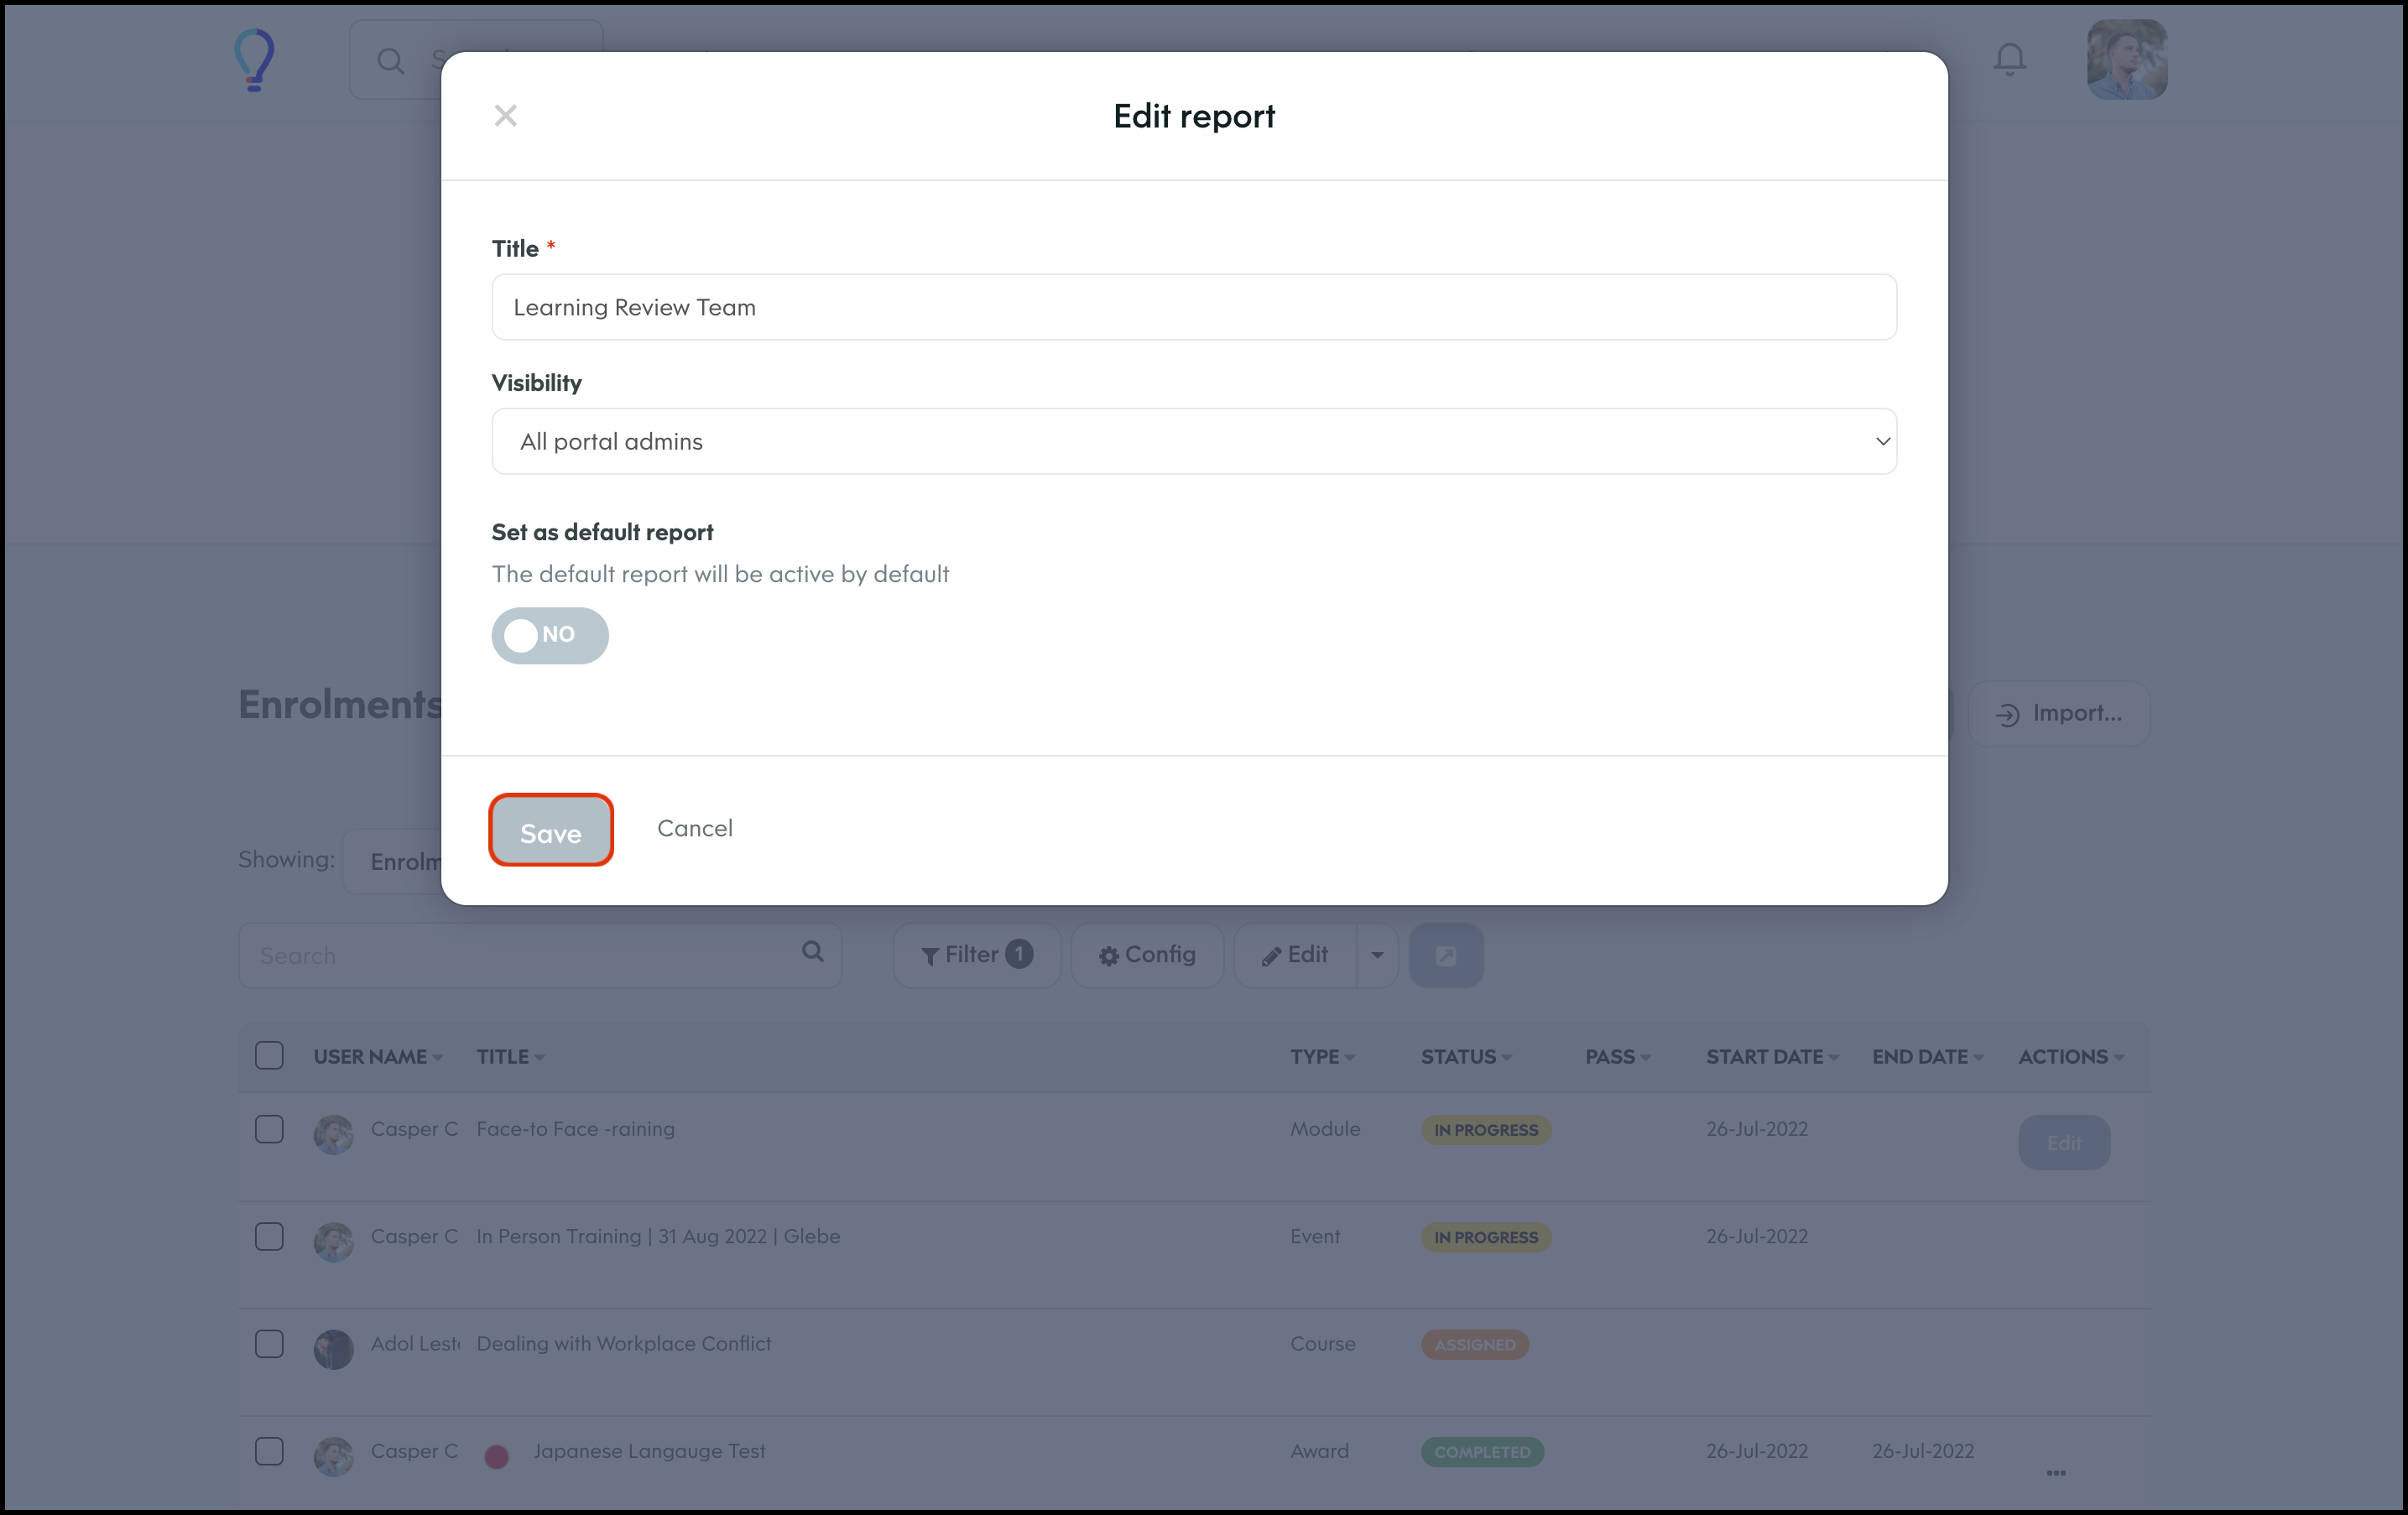Select all rows with header checkbox
The width and height of the screenshot is (2408, 1515).
coord(269,1056)
